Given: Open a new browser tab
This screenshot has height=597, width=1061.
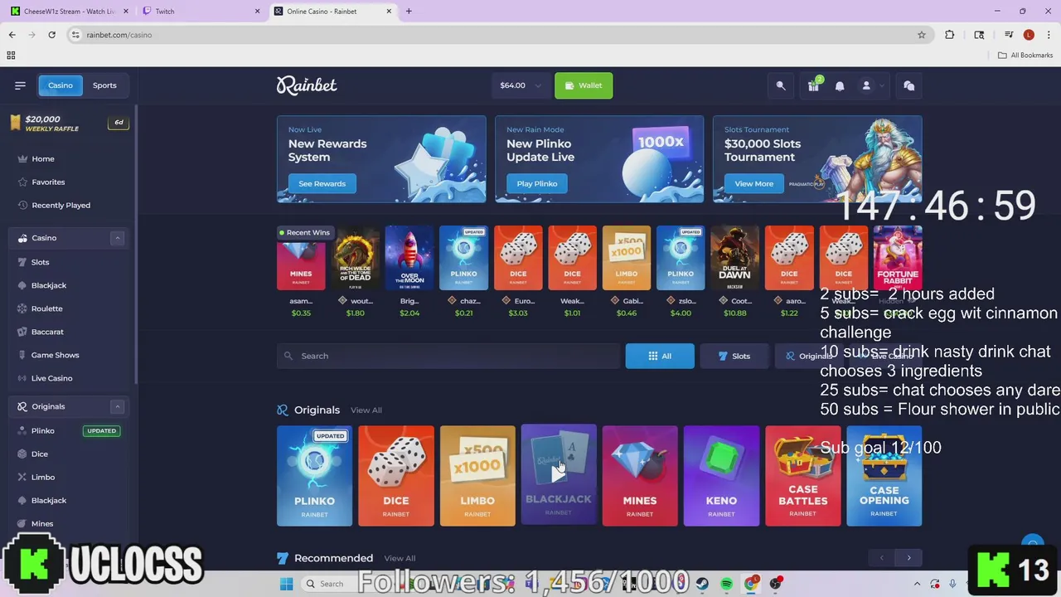Looking at the screenshot, I should 409,12.
